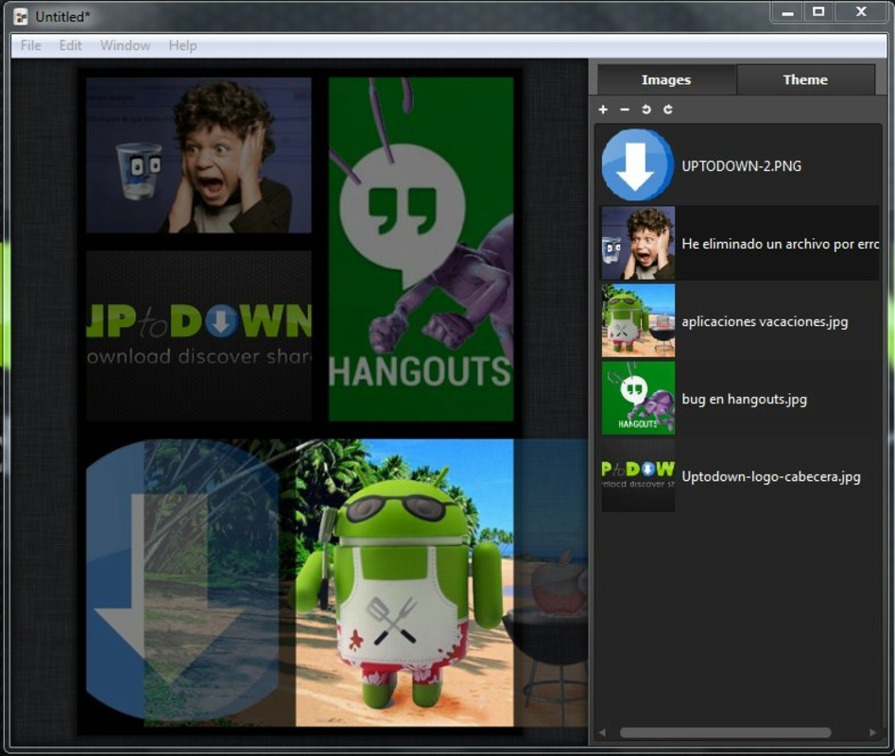Click the scrollbar left arrow
The height and width of the screenshot is (756, 895).
(x=602, y=732)
